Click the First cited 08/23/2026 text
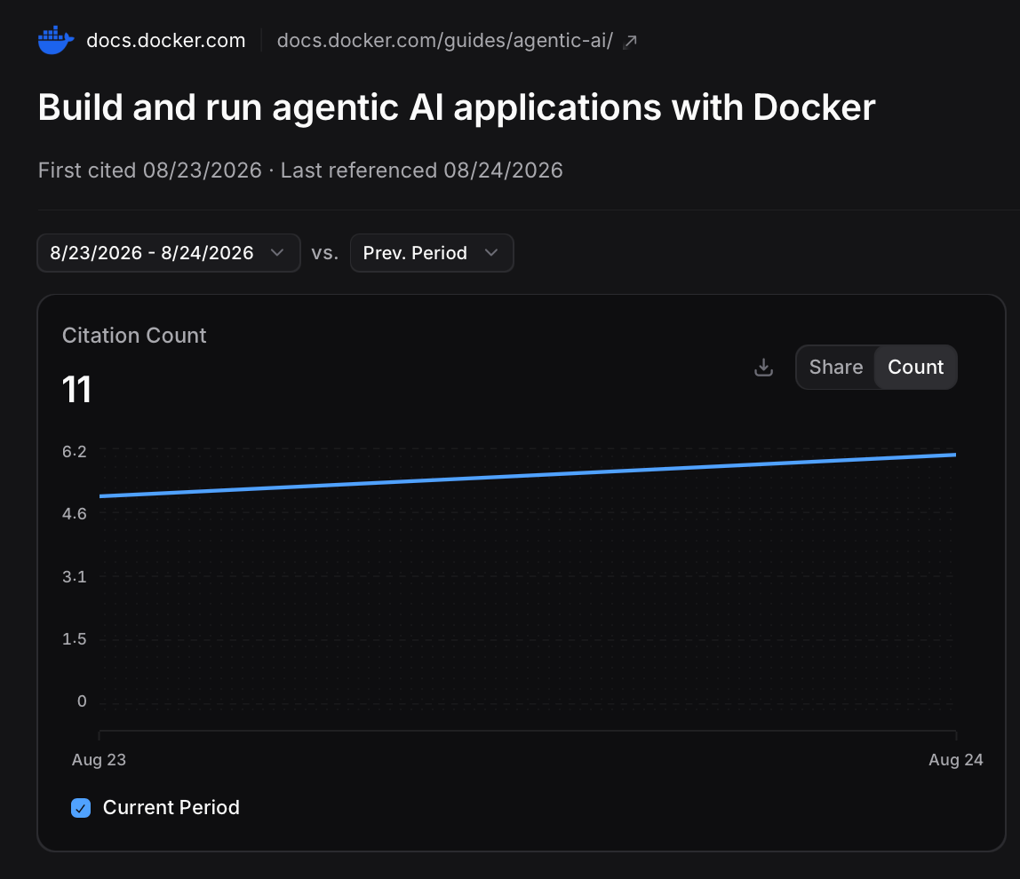Viewport: 1020px width, 879px height. pyautogui.click(x=149, y=170)
